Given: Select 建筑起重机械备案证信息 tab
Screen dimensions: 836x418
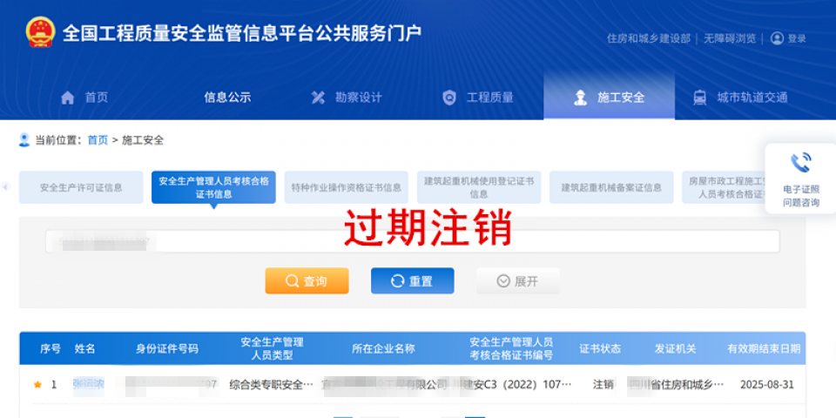Looking at the screenshot, I should 611,187.
